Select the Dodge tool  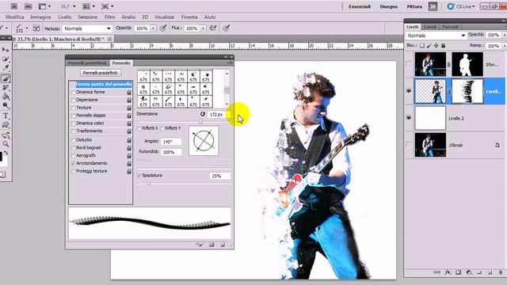6,105
